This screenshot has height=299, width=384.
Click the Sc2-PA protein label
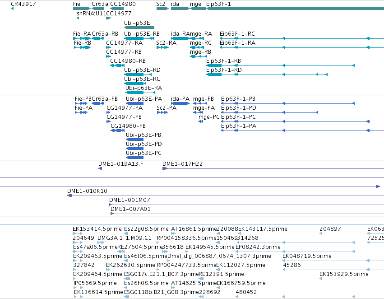click(167, 108)
